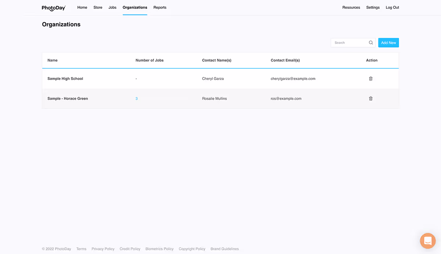Image resolution: width=441 pixels, height=254 pixels.
Task: Open Sample High School organization
Action: tap(65, 78)
